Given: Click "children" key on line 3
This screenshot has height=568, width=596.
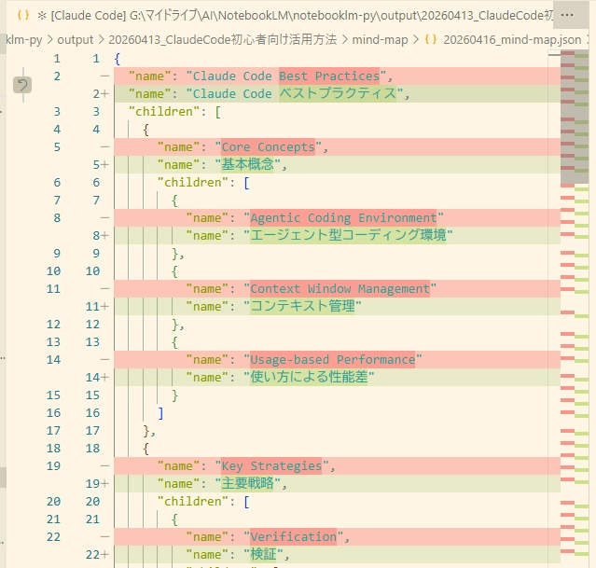Looking at the screenshot, I should [x=164, y=111].
